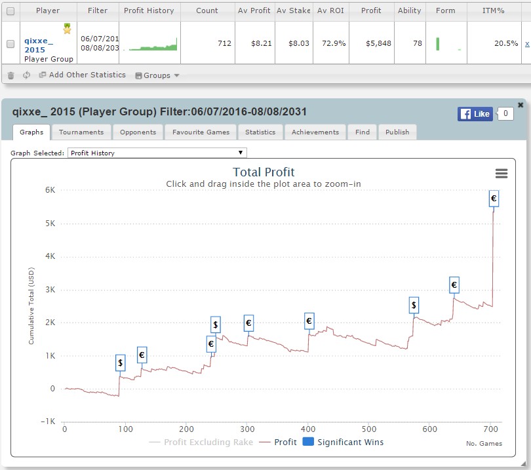Click the Facebook Like button

pyautogui.click(x=475, y=114)
